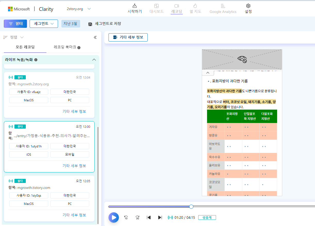
Task: Skip back 10 seconds in playback
Action: pos(126,217)
